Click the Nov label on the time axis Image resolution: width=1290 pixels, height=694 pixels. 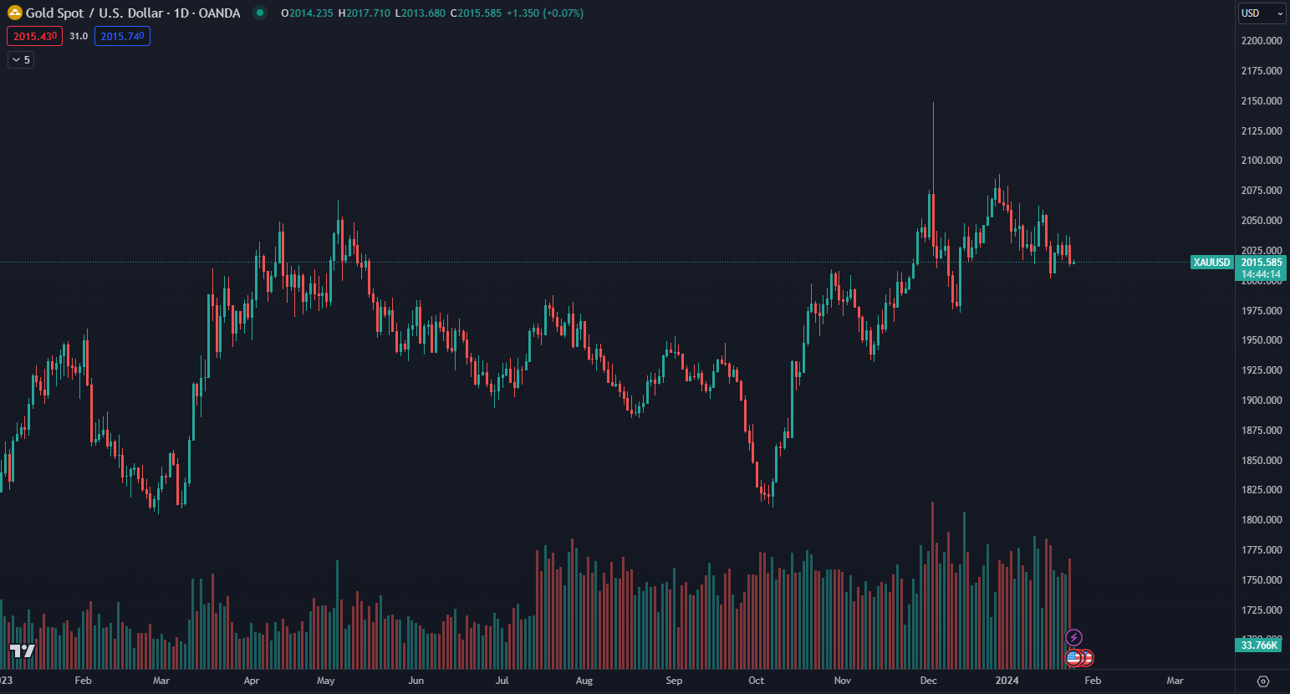click(x=843, y=681)
